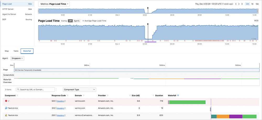The height and width of the screenshot is (120, 262).
Task: Click duration value 833
Action: click(161, 115)
